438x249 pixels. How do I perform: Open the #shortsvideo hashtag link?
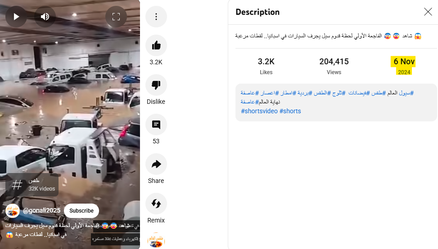tap(259, 111)
